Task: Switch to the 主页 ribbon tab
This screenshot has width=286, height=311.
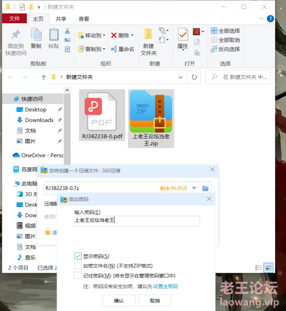Action: pyautogui.click(x=38, y=19)
